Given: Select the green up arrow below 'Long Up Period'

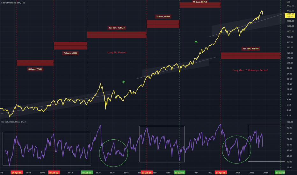Looking at the screenshot, I should tap(124, 82).
